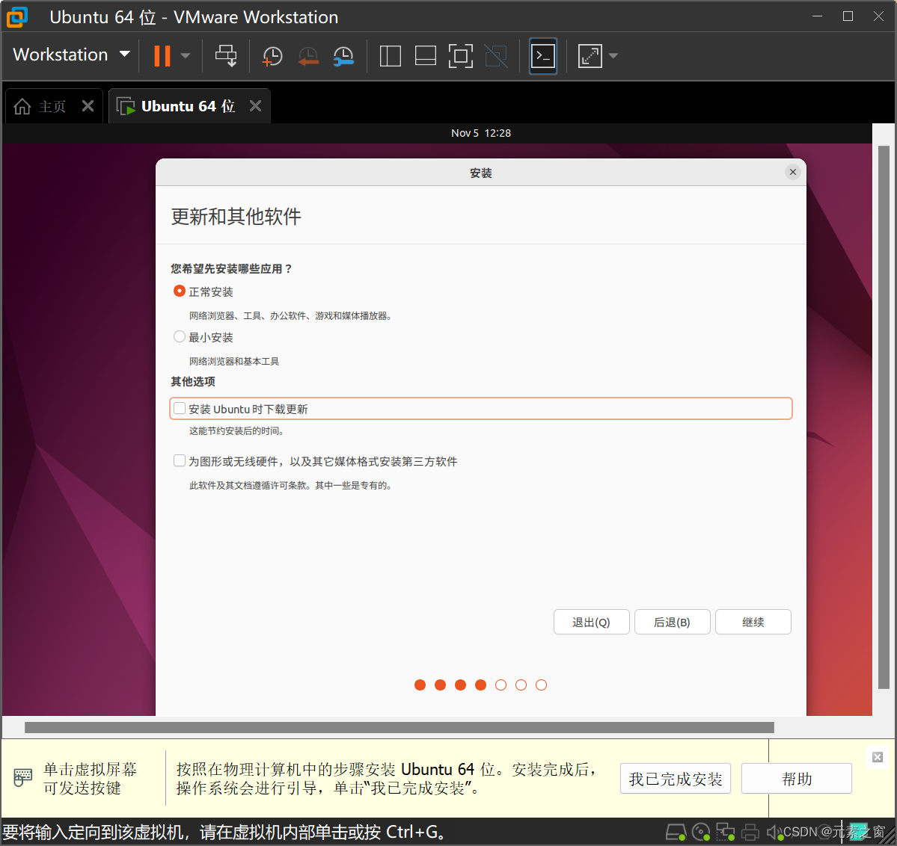Viewport: 897px width, 846px height.
Task: Open the console view icon
Action: point(543,56)
